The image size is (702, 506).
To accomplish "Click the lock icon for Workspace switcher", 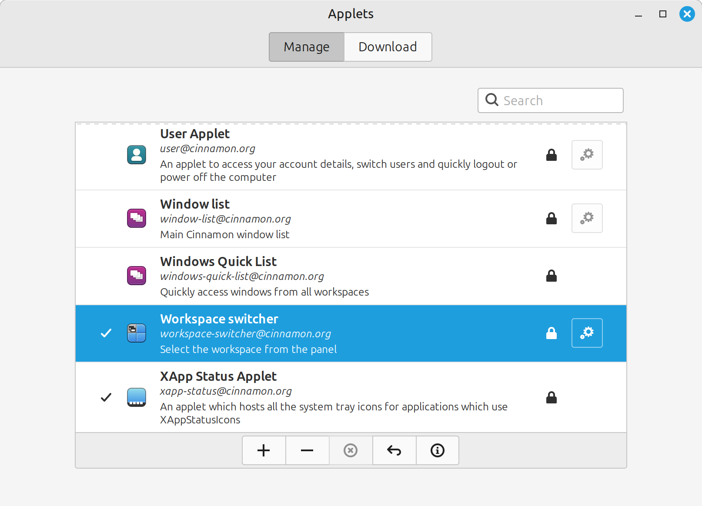I will click(552, 333).
